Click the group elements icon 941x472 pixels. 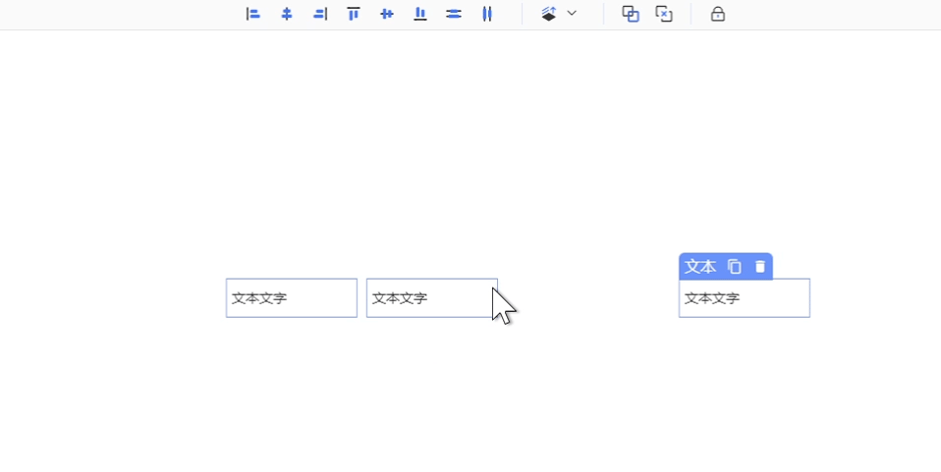click(631, 14)
